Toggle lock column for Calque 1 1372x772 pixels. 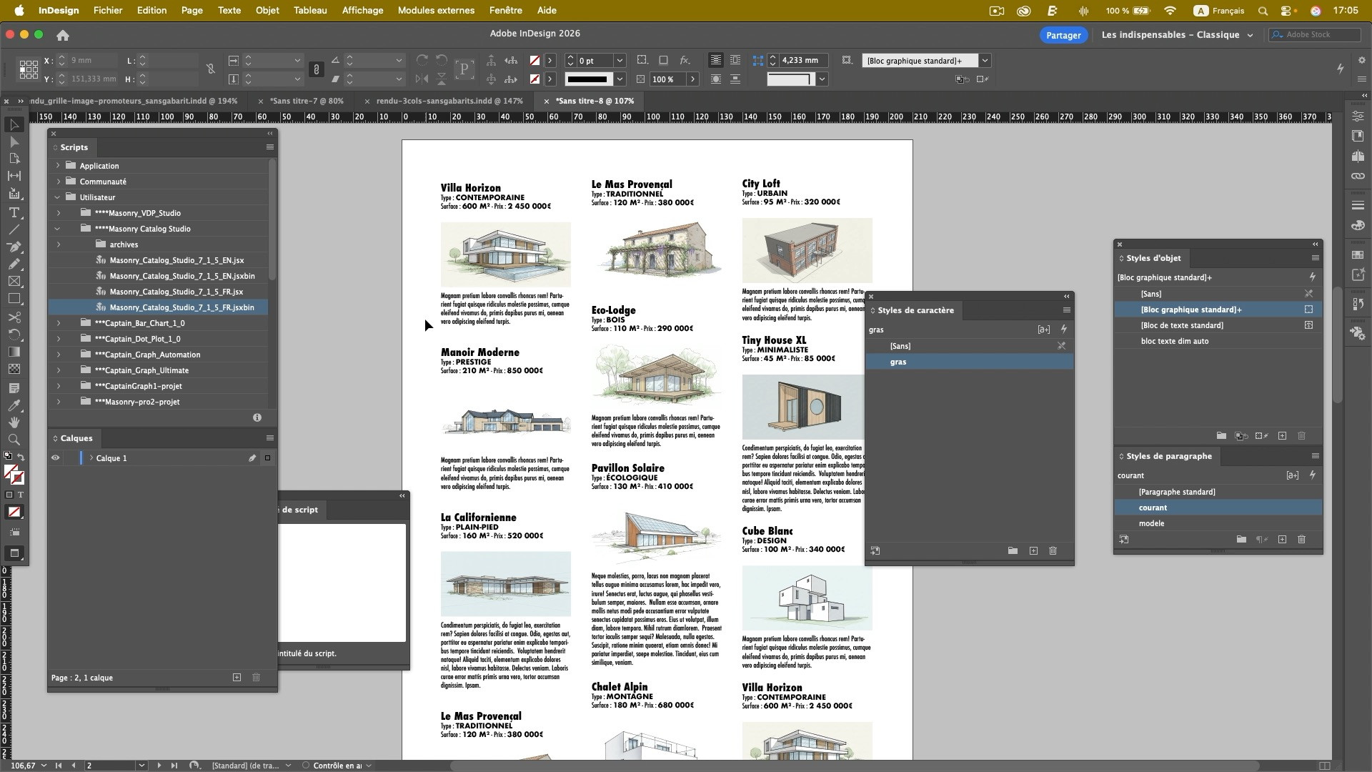click(69, 458)
